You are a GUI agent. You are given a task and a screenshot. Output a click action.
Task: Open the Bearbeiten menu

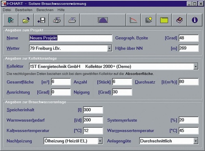(24, 10)
